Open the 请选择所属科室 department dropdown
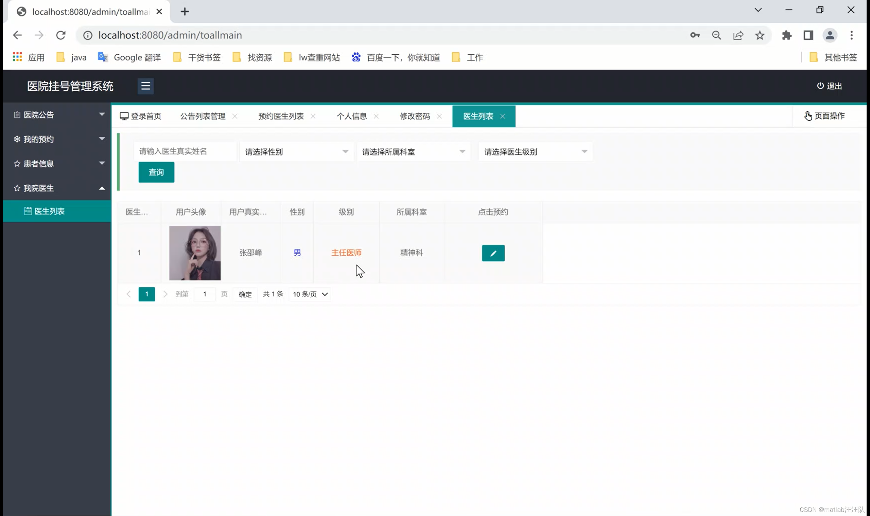The width and height of the screenshot is (870, 516). [413, 152]
